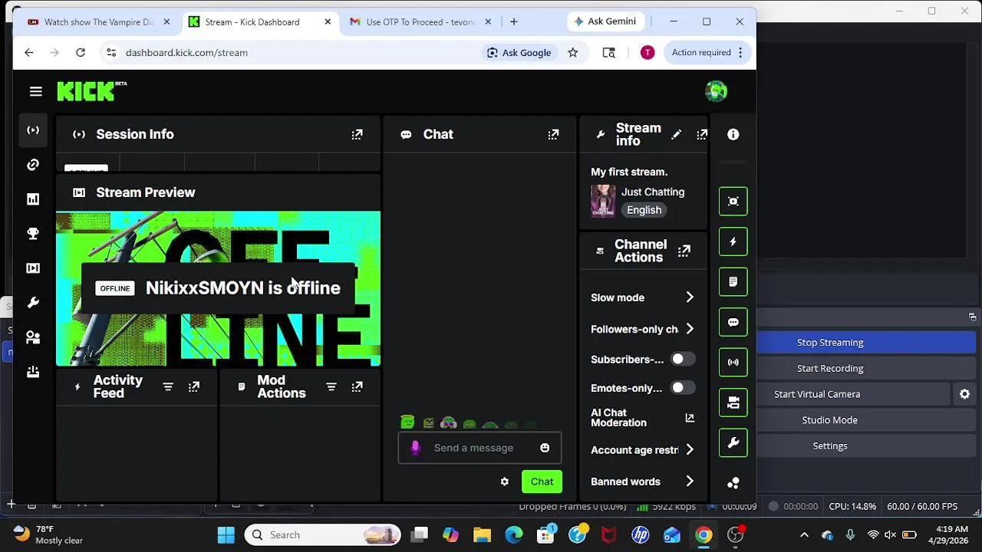982x552 pixels.
Task: Click the green Chat send button
Action: click(x=542, y=481)
